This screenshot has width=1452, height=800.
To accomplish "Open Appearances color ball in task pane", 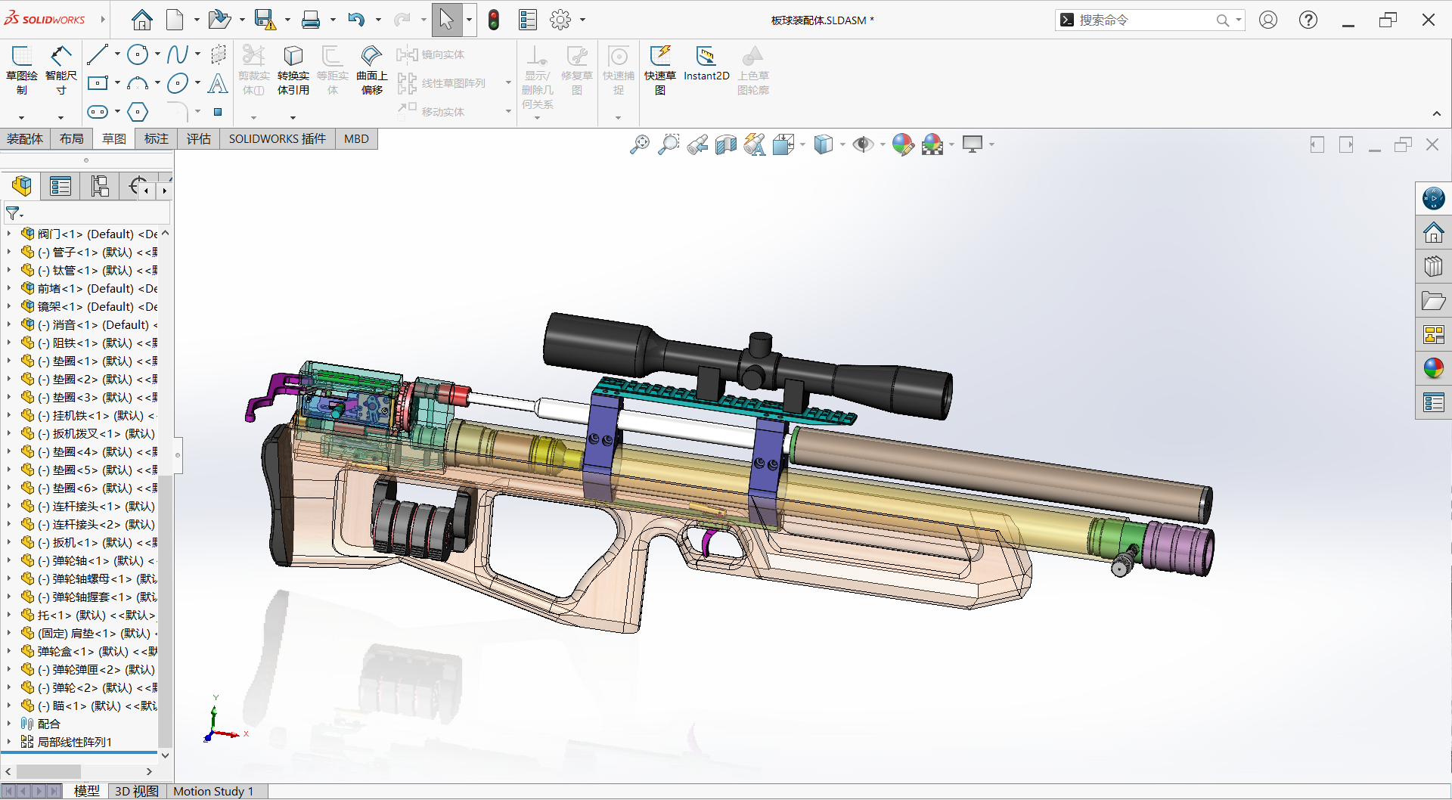I will coord(1433,368).
